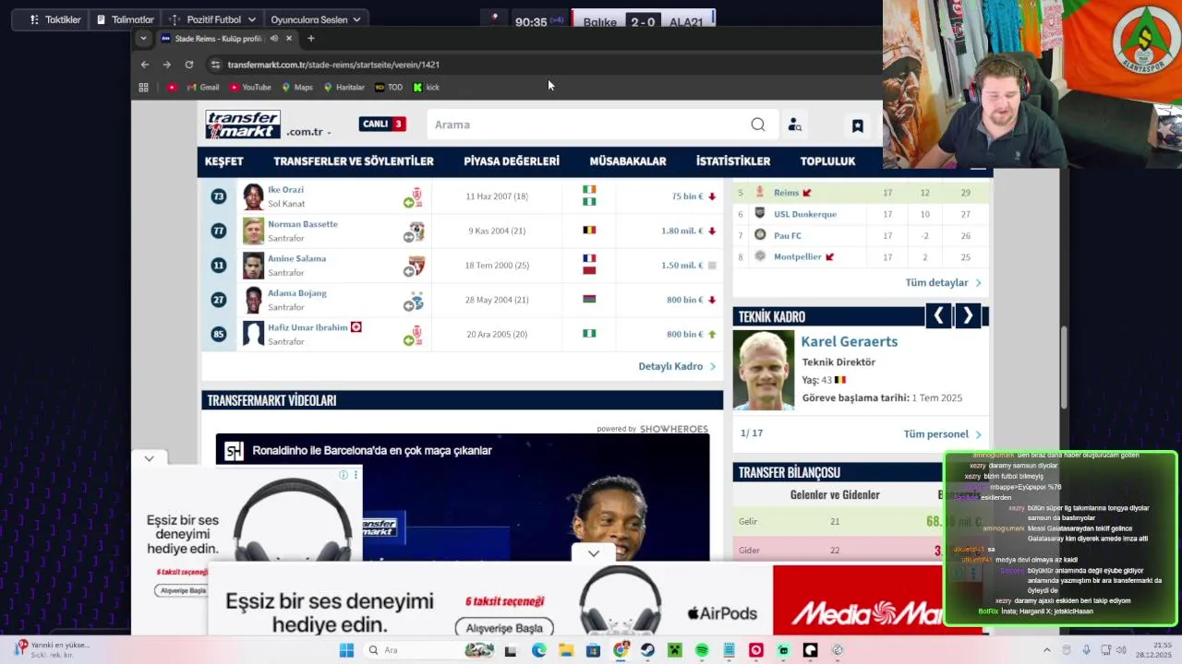Screen dimensions: 1182x664
Task: Collapse the bottom banner ad chevron
Action: click(x=593, y=553)
